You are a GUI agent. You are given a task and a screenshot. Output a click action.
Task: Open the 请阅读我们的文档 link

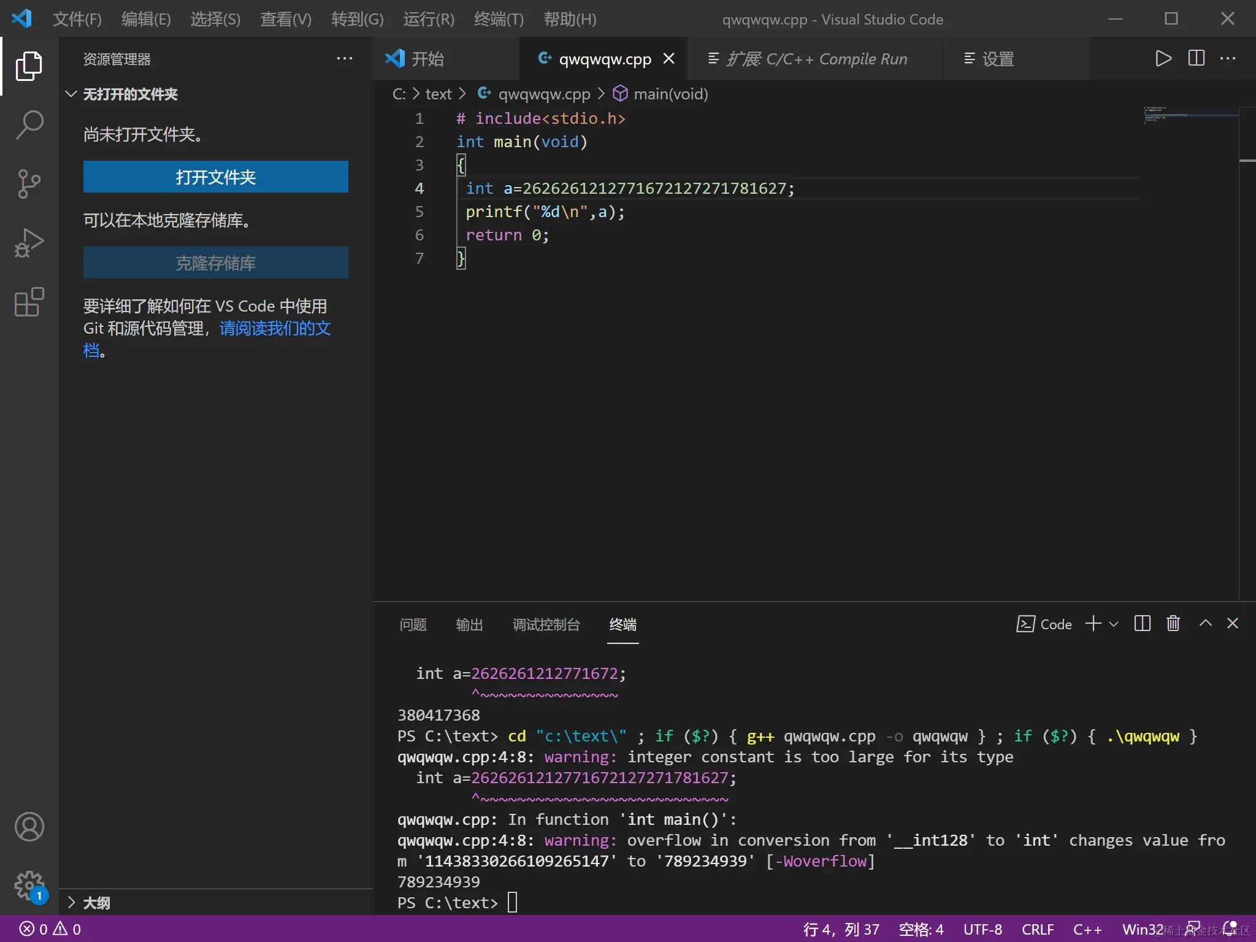pos(275,328)
